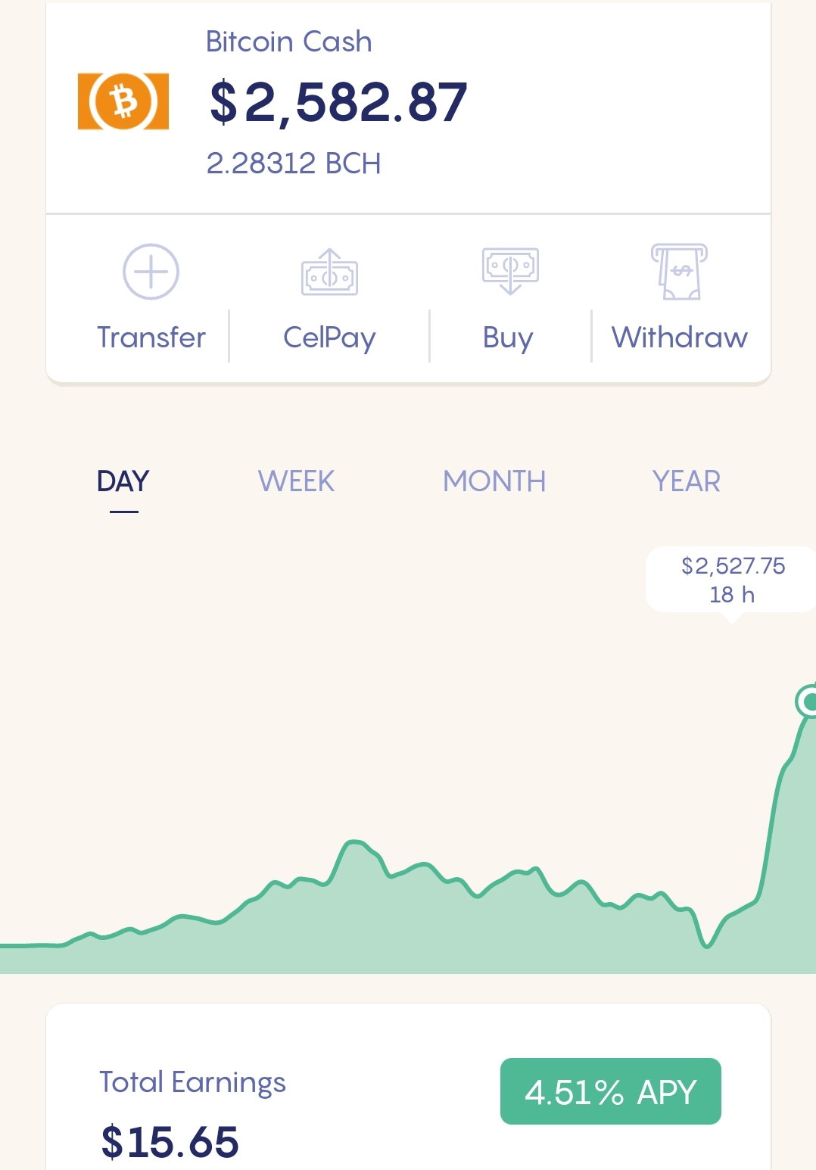
Task: Tap the $2,527.75 price tooltip
Action: point(730,580)
